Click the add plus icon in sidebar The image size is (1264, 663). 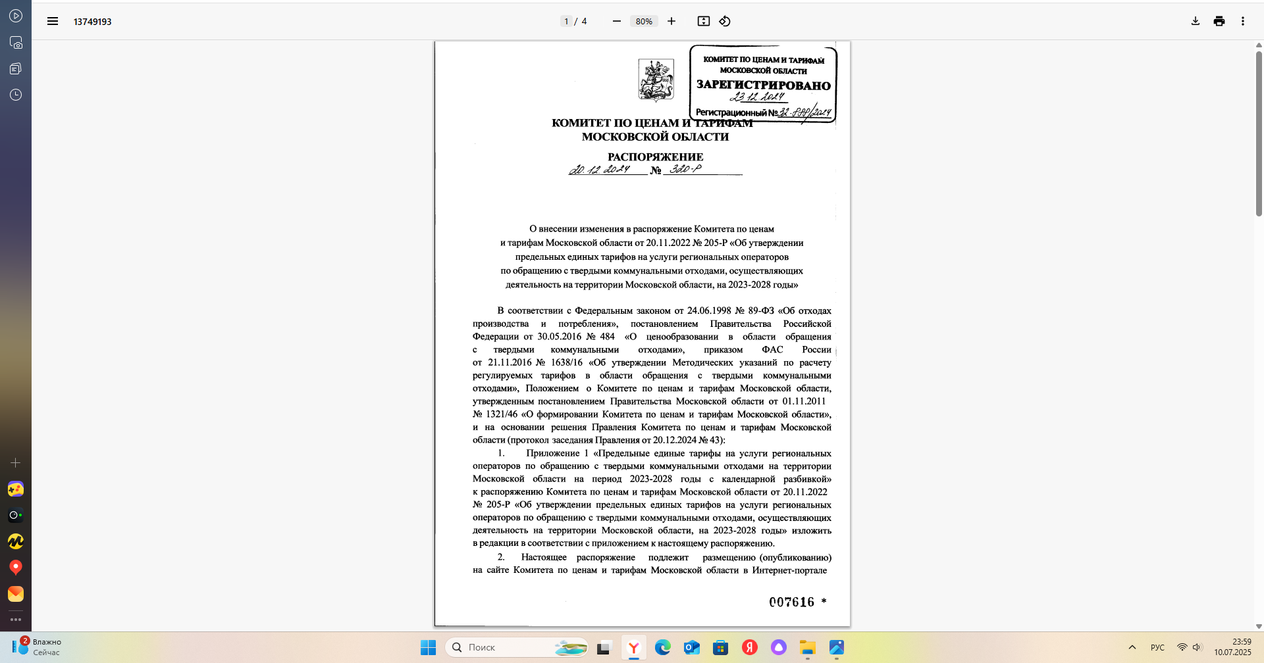click(x=16, y=463)
